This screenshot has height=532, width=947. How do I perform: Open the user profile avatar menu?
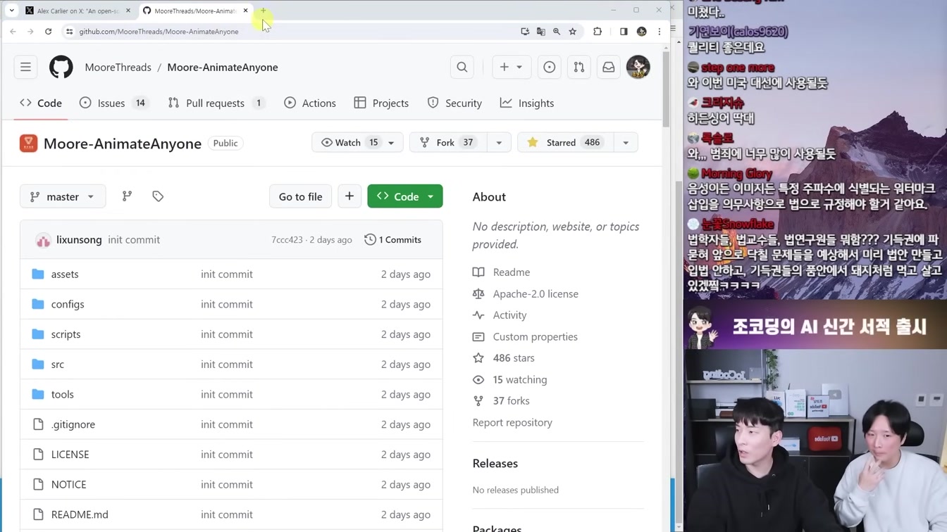(x=638, y=67)
